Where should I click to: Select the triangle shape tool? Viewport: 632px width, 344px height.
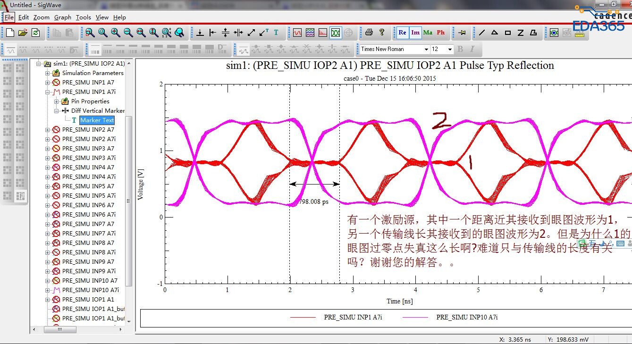495,33
